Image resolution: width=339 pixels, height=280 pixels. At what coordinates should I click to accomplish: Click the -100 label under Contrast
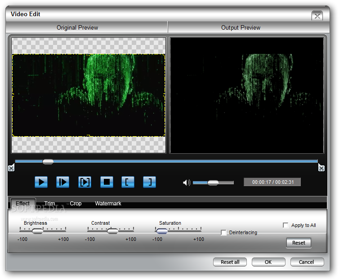click(x=90, y=239)
